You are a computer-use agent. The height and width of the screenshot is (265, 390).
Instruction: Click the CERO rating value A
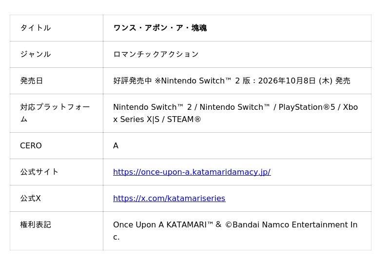pyautogui.click(x=116, y=146)
